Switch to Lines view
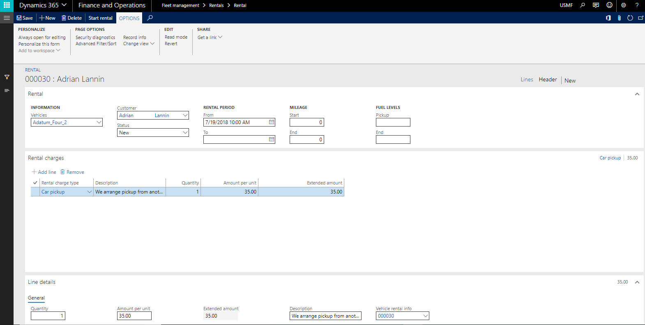645x325 pixels. coord(527,79)
